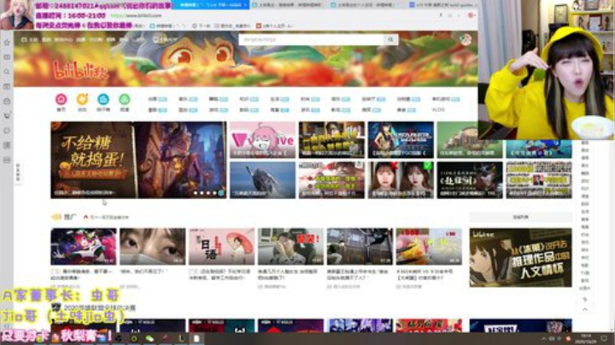The width and height of the screenshot is (615, 345).
Task: Open the breaching whale video thumbnail
Action: (x=262, y=180)
